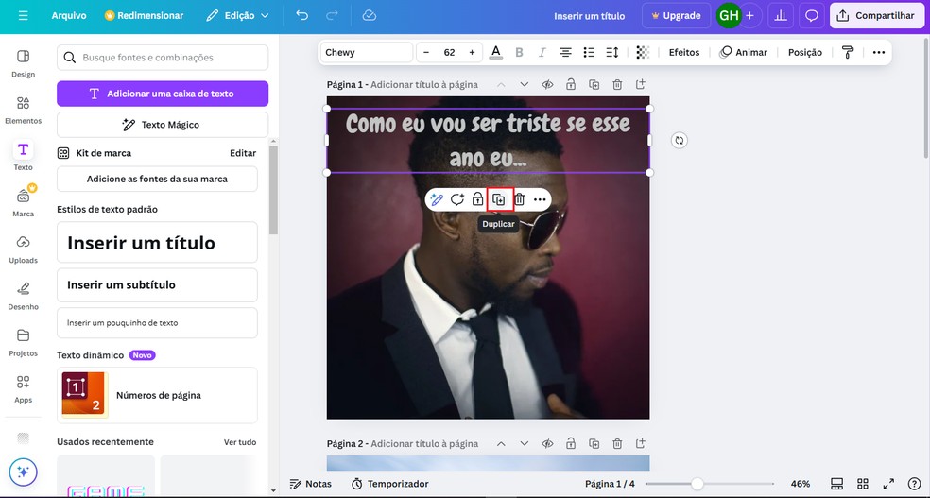
Task: Open text alignment options
Action: pos(566,52)
